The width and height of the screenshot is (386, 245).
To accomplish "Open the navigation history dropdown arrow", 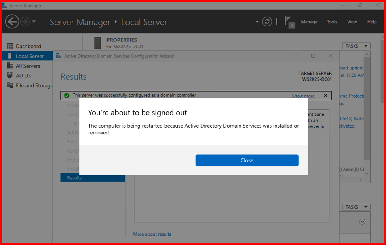I will (x=34, y=21).
